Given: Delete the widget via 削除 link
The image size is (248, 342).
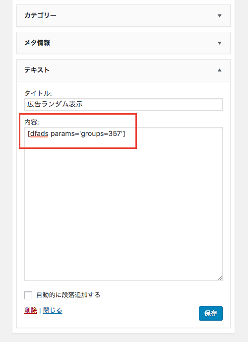Looking at the screenshot, I should click(31, 310).
